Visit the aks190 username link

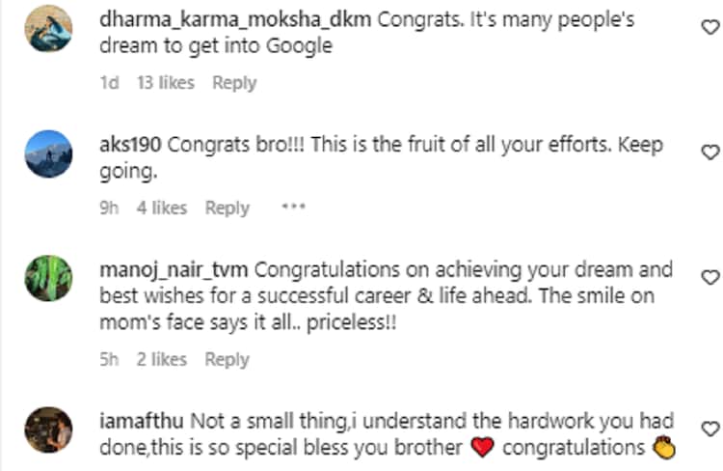click(x=131, y=145)
